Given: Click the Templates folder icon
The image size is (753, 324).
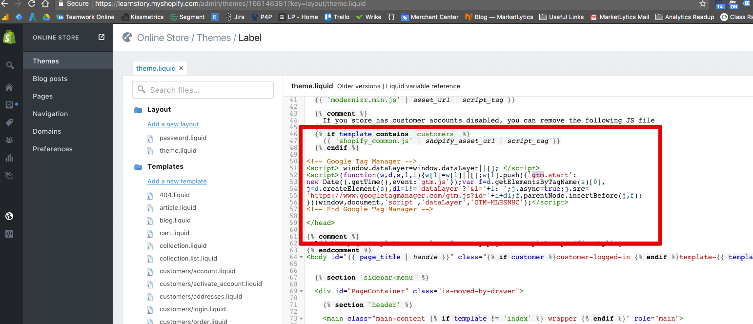Looking at the screenshot, I should pos(138,166).
